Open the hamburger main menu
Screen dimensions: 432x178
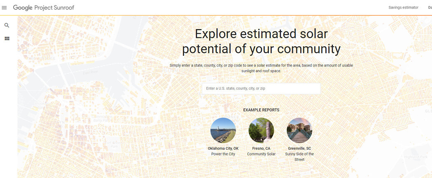pyautogui.click(x=5, y=8)
